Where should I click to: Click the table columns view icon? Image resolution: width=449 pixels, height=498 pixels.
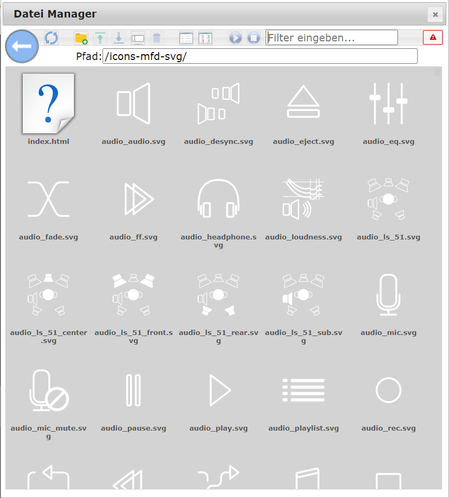tap(205, 38)
